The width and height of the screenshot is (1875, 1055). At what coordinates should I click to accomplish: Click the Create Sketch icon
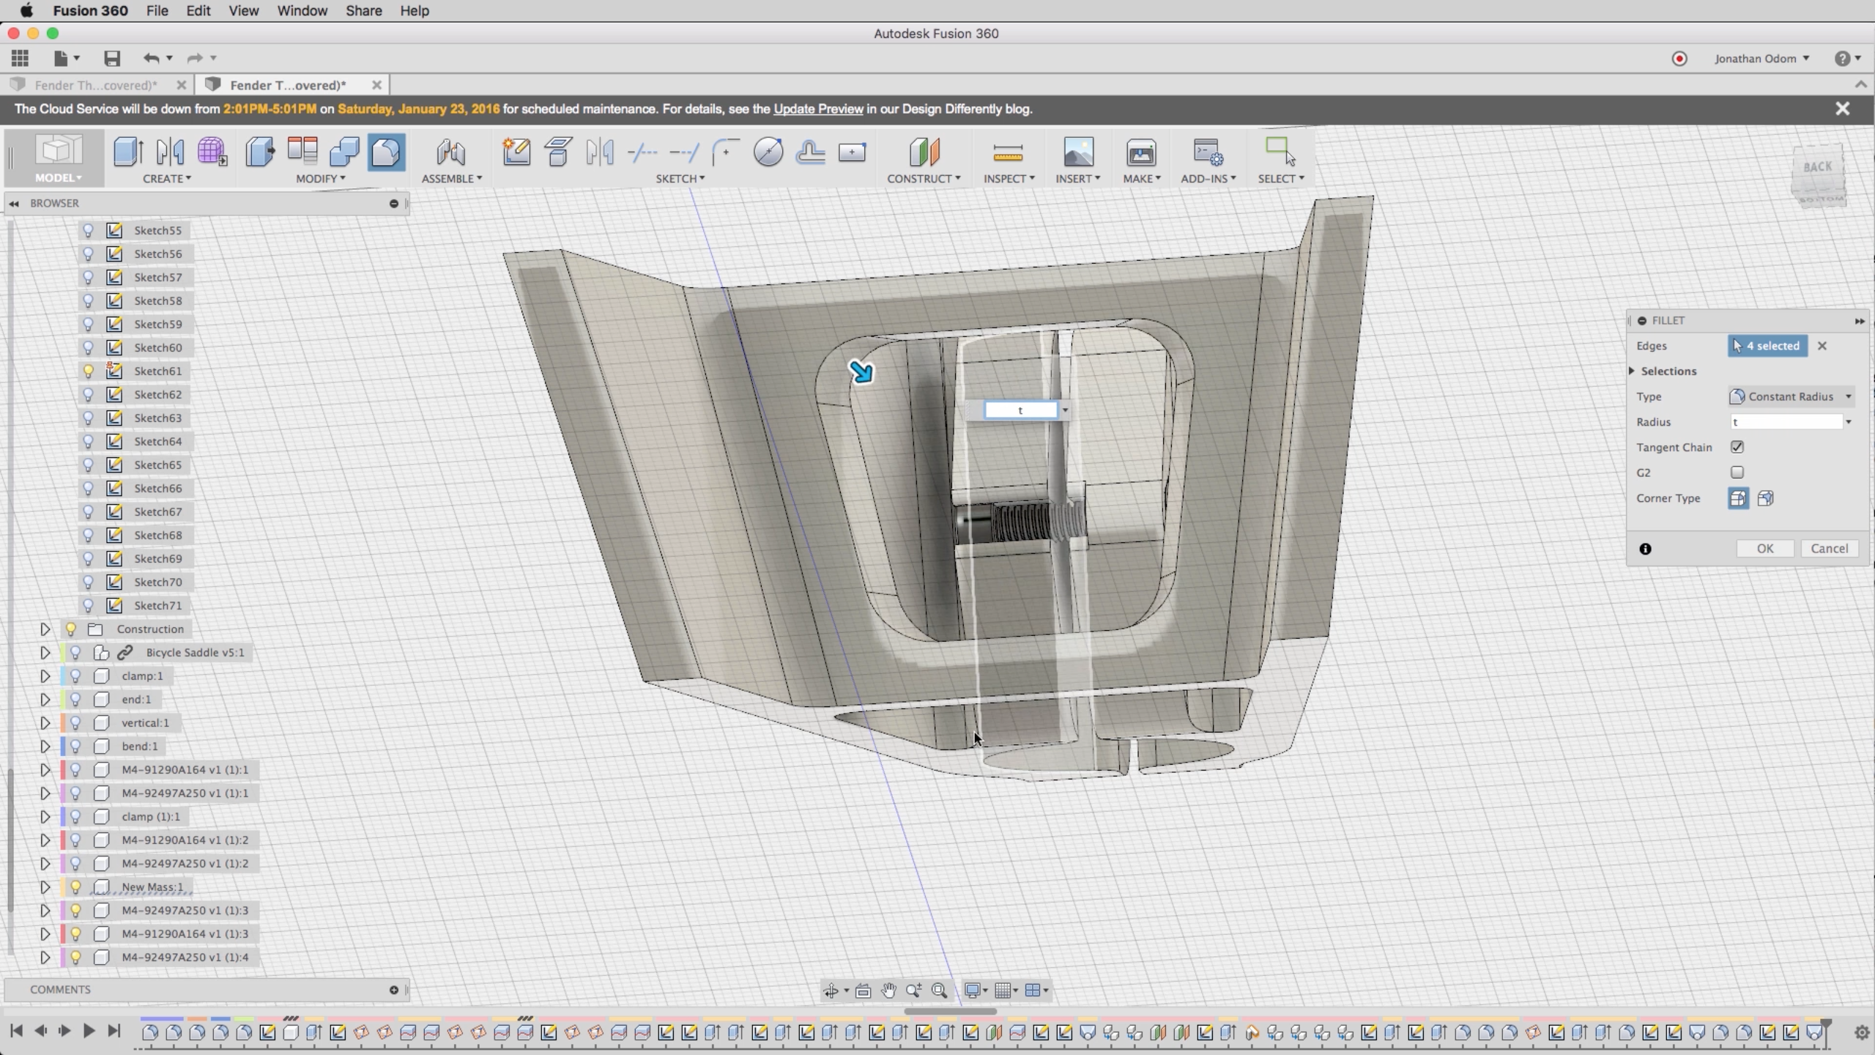click(x=516, y=152)
